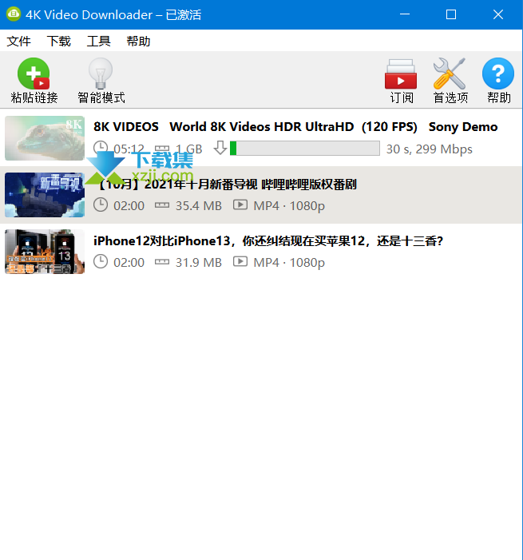This screenshot has width=523, height=560.
Task: Click the clock icon on the 31.9 MB row
Action: 101,262
